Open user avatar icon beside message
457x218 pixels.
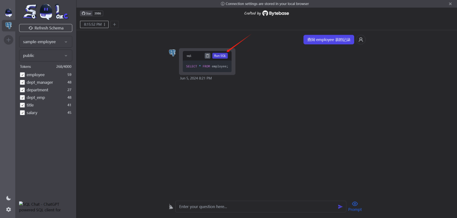point(361,40)
